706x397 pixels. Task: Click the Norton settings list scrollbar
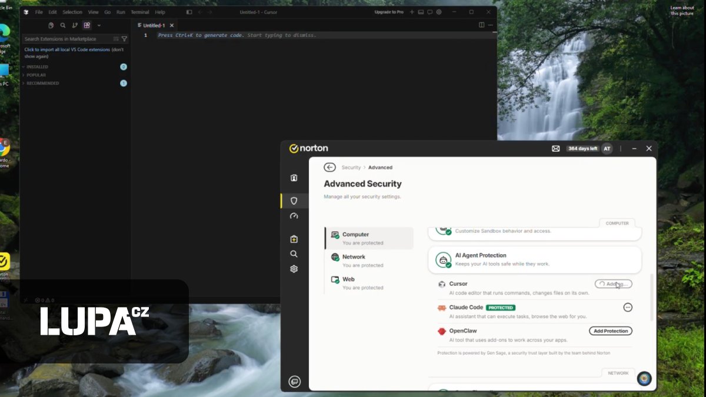click(x=651, y=297)
